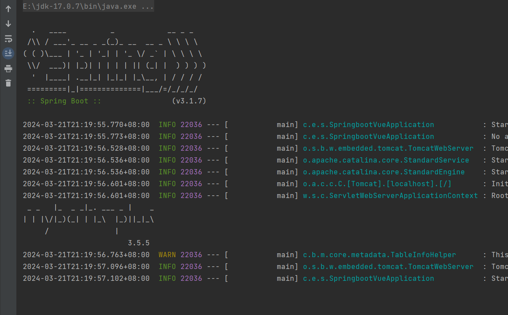Click the '(v3.1.7)' version text
Screen dimensions: 508x315
189,101
